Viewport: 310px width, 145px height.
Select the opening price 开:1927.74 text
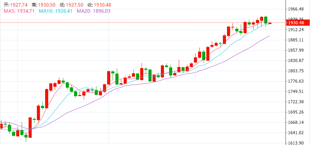click(x=15, y=5)
